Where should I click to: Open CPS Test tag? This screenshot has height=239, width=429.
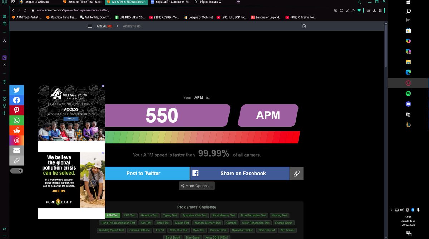[x=129, y=215]
